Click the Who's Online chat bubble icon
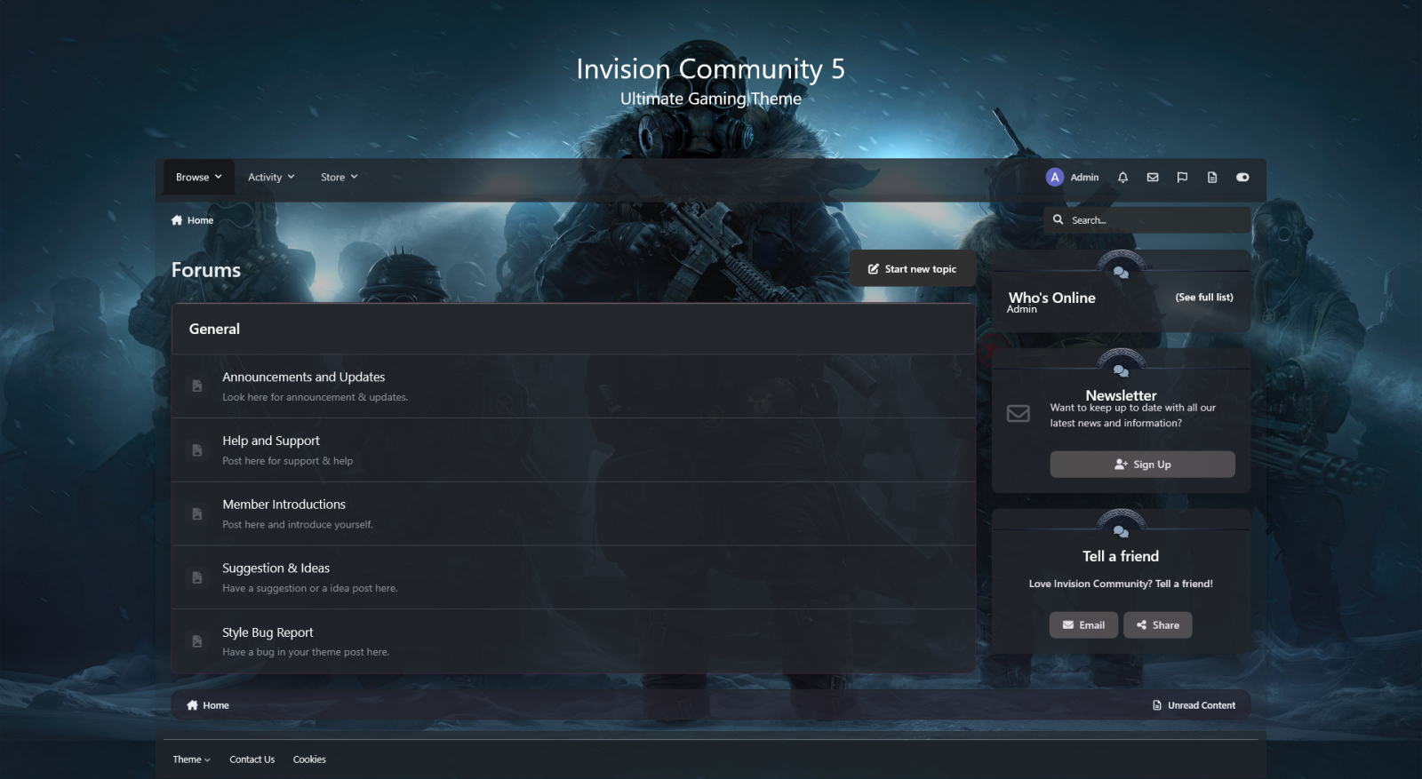Screen dimensions: 1422x779 click(1121, 273)
